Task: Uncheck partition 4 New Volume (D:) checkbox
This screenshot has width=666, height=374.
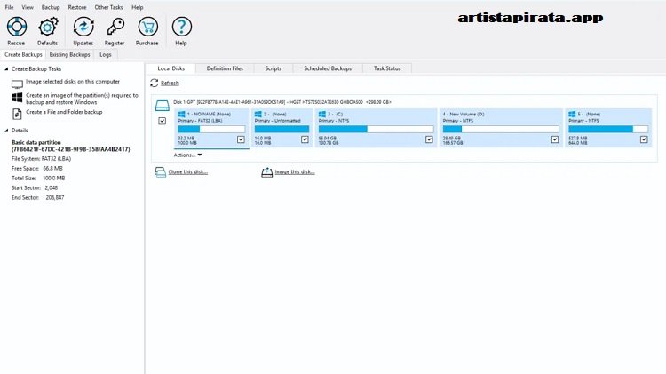Action: pos(555,139)
